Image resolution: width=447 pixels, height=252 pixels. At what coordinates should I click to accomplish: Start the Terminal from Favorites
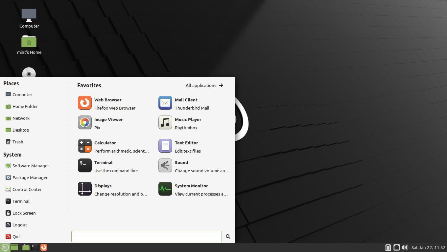103,166
